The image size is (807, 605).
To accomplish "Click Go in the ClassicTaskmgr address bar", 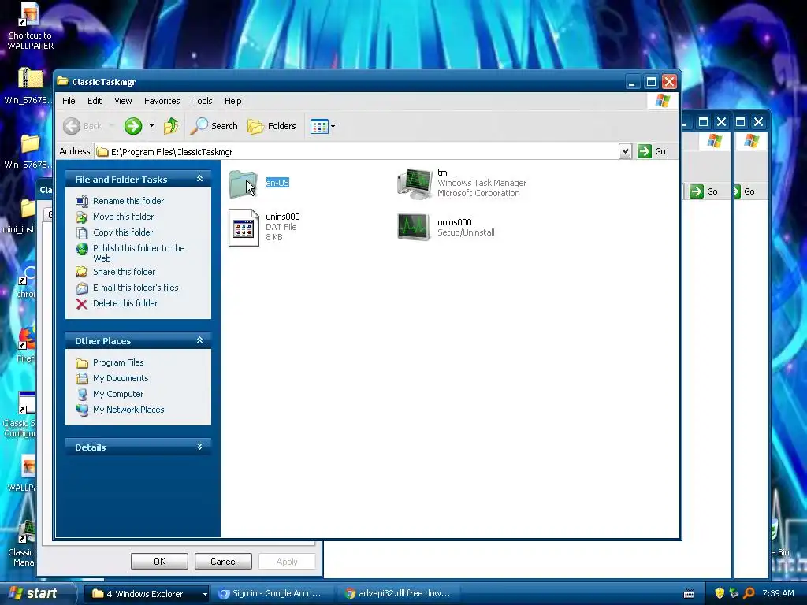I will [x=652, y=151].
